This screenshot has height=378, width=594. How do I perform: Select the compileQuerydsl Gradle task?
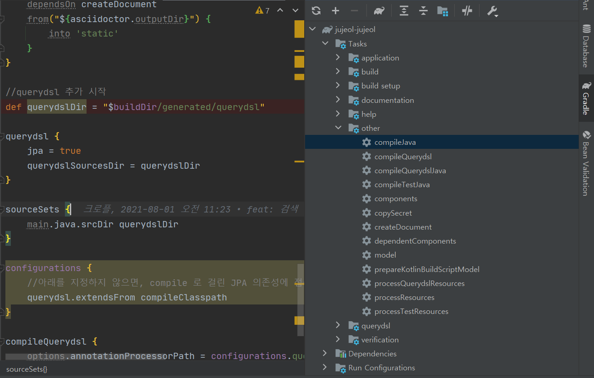pos(403,157)
